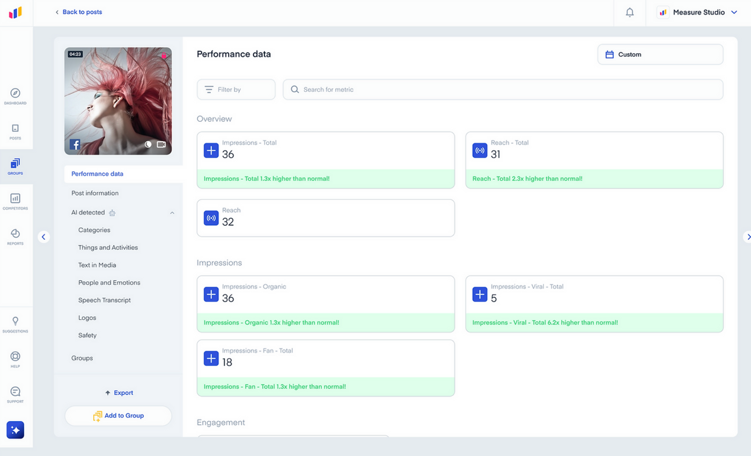Click 'Impressions - Viral - Total 6.2x higher' banner
Screen dimensions: 751x456
594,322
